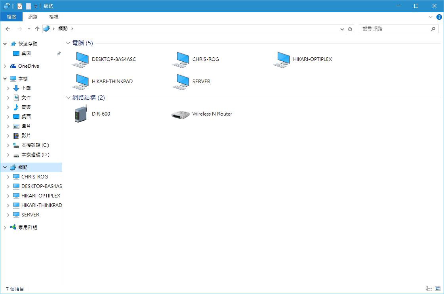Open the DIR-600 router device icon
The width and height of the screenshot is (444, 294).
[80, 114]
